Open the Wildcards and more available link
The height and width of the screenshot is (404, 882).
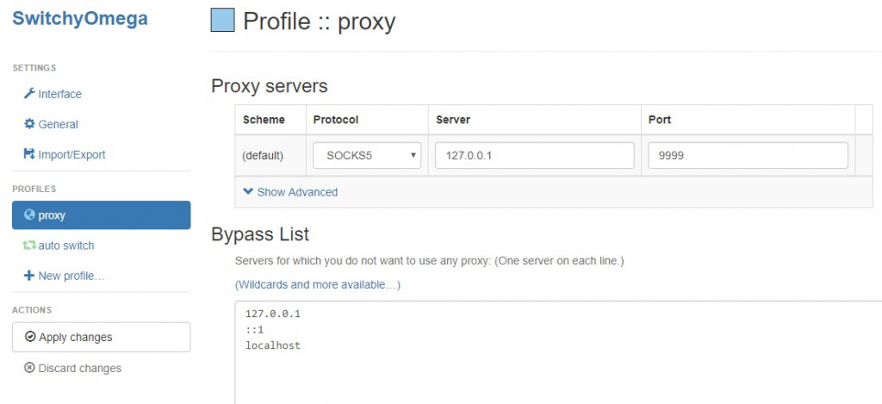pos(317,284)
